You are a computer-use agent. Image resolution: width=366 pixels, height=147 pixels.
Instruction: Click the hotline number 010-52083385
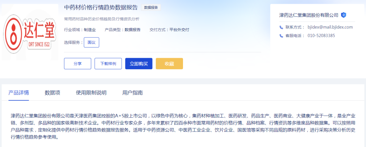321,35
